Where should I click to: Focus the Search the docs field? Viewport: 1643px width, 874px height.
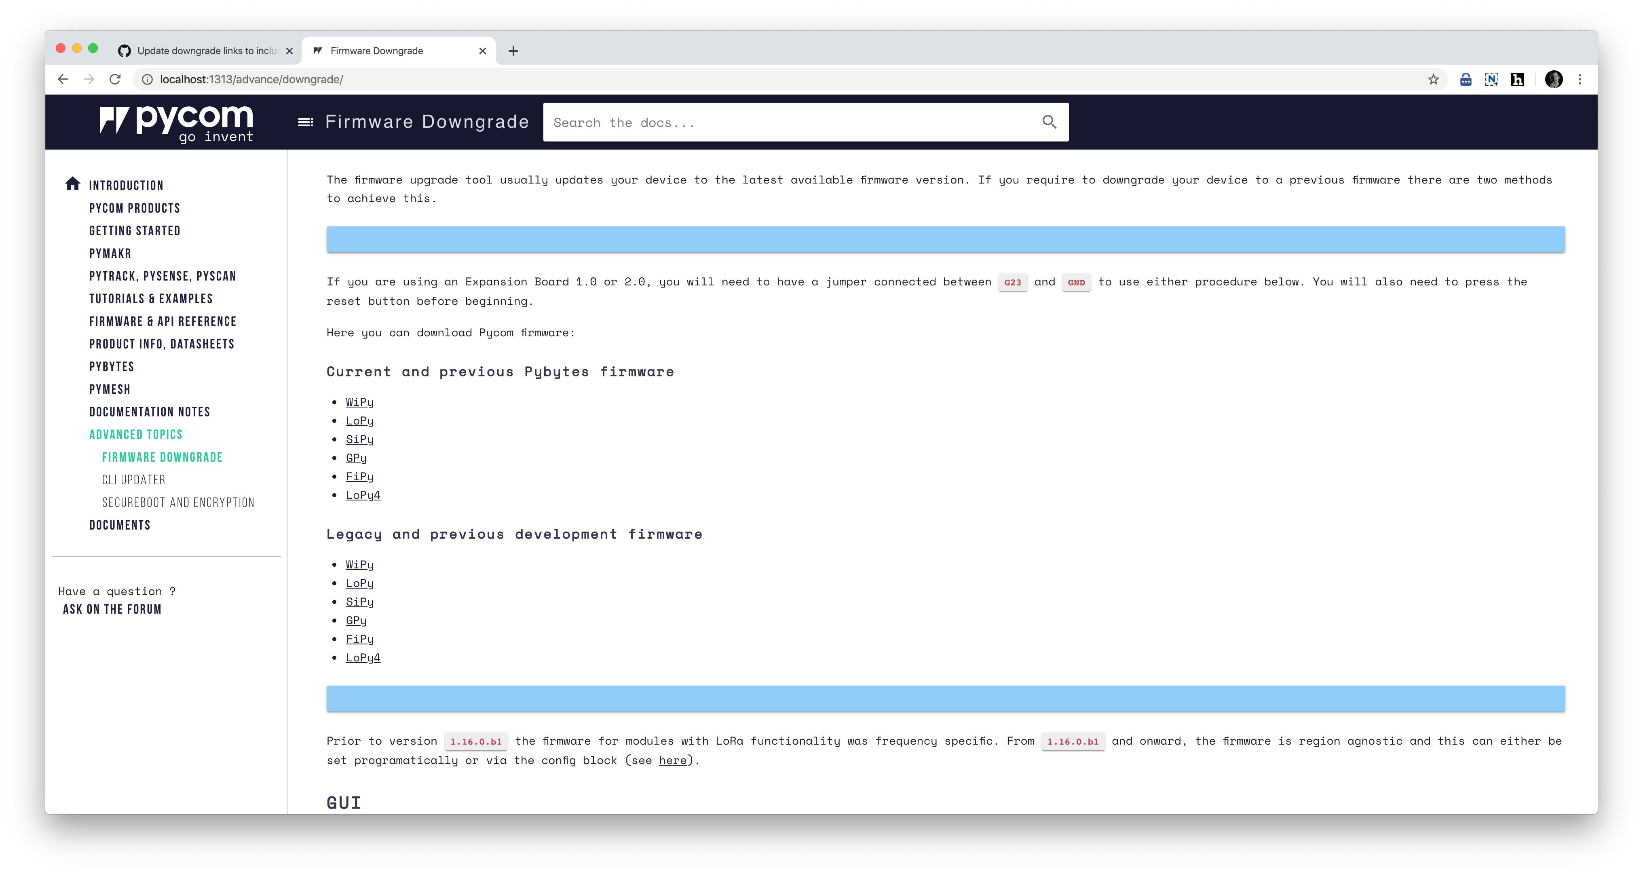[791, 122]
